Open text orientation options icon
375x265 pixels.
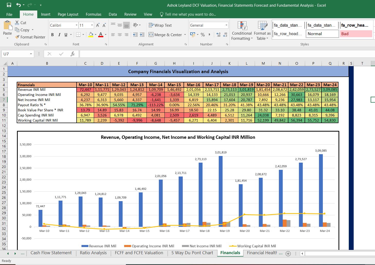[x=135, y=25]
